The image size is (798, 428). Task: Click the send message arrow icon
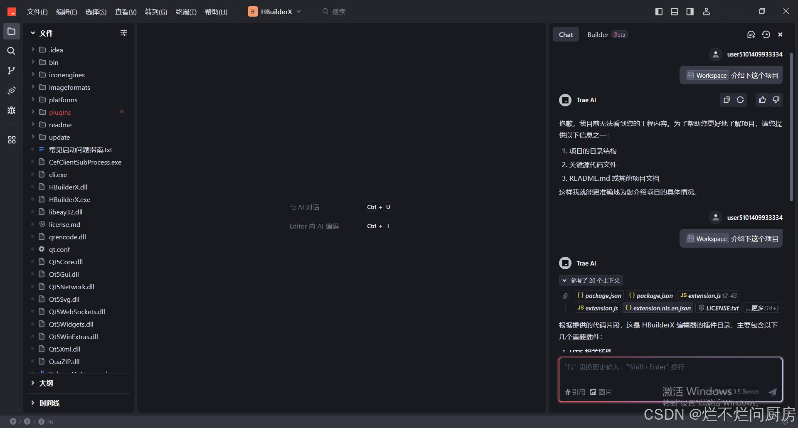pos(773,392)
